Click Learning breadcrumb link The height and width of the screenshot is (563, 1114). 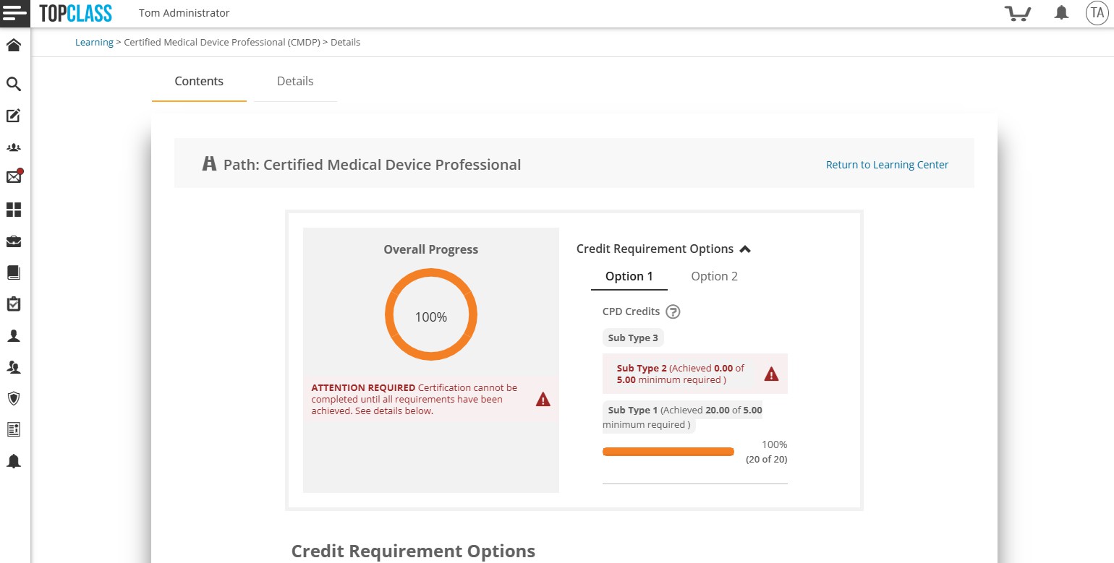coord(94,43)
